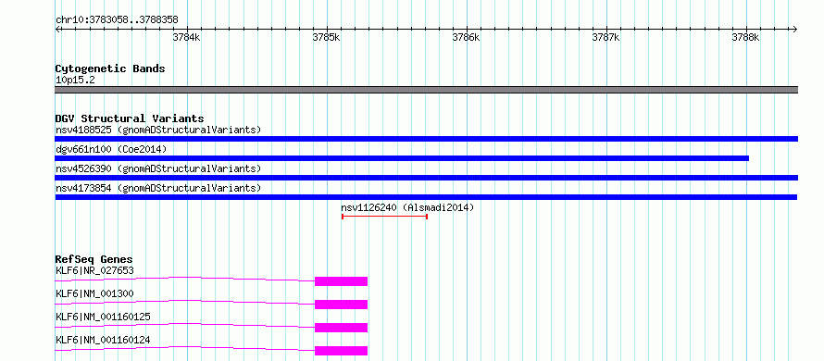Select the blue bar for dgv661n100

click(x=402, y=158)
